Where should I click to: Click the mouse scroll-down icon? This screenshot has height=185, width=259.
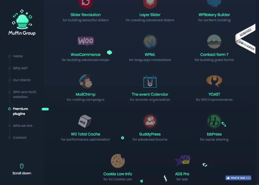point(22,166)
